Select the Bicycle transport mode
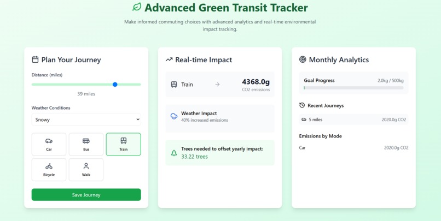This screenshot has height=221, width=441. pyautogui.click(x=49, y=170)
